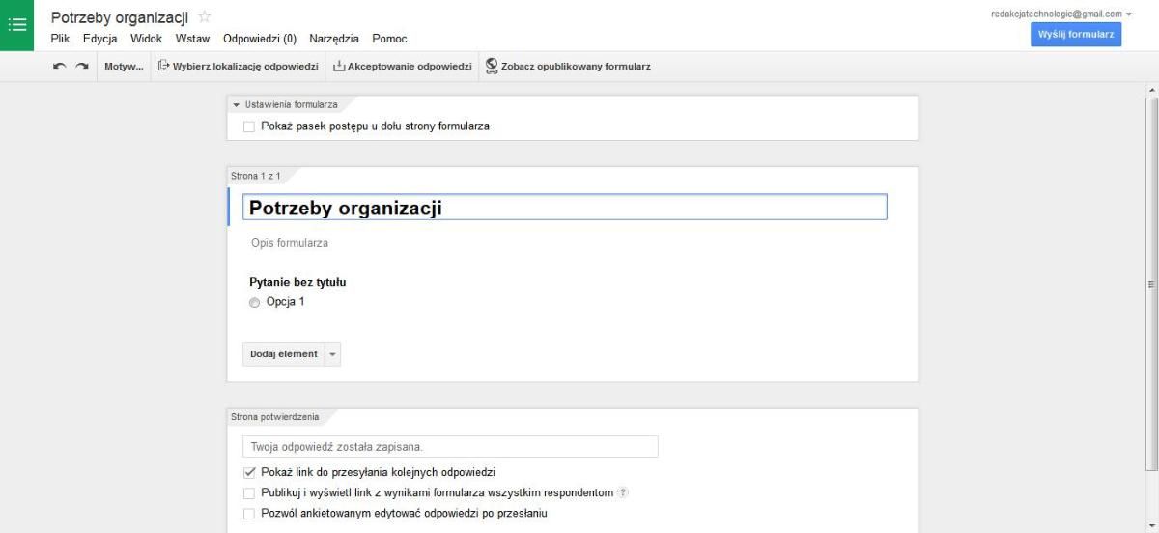1159x533 pixels.
Task: Click the redo arrow icon
Action: click(82, 67)
